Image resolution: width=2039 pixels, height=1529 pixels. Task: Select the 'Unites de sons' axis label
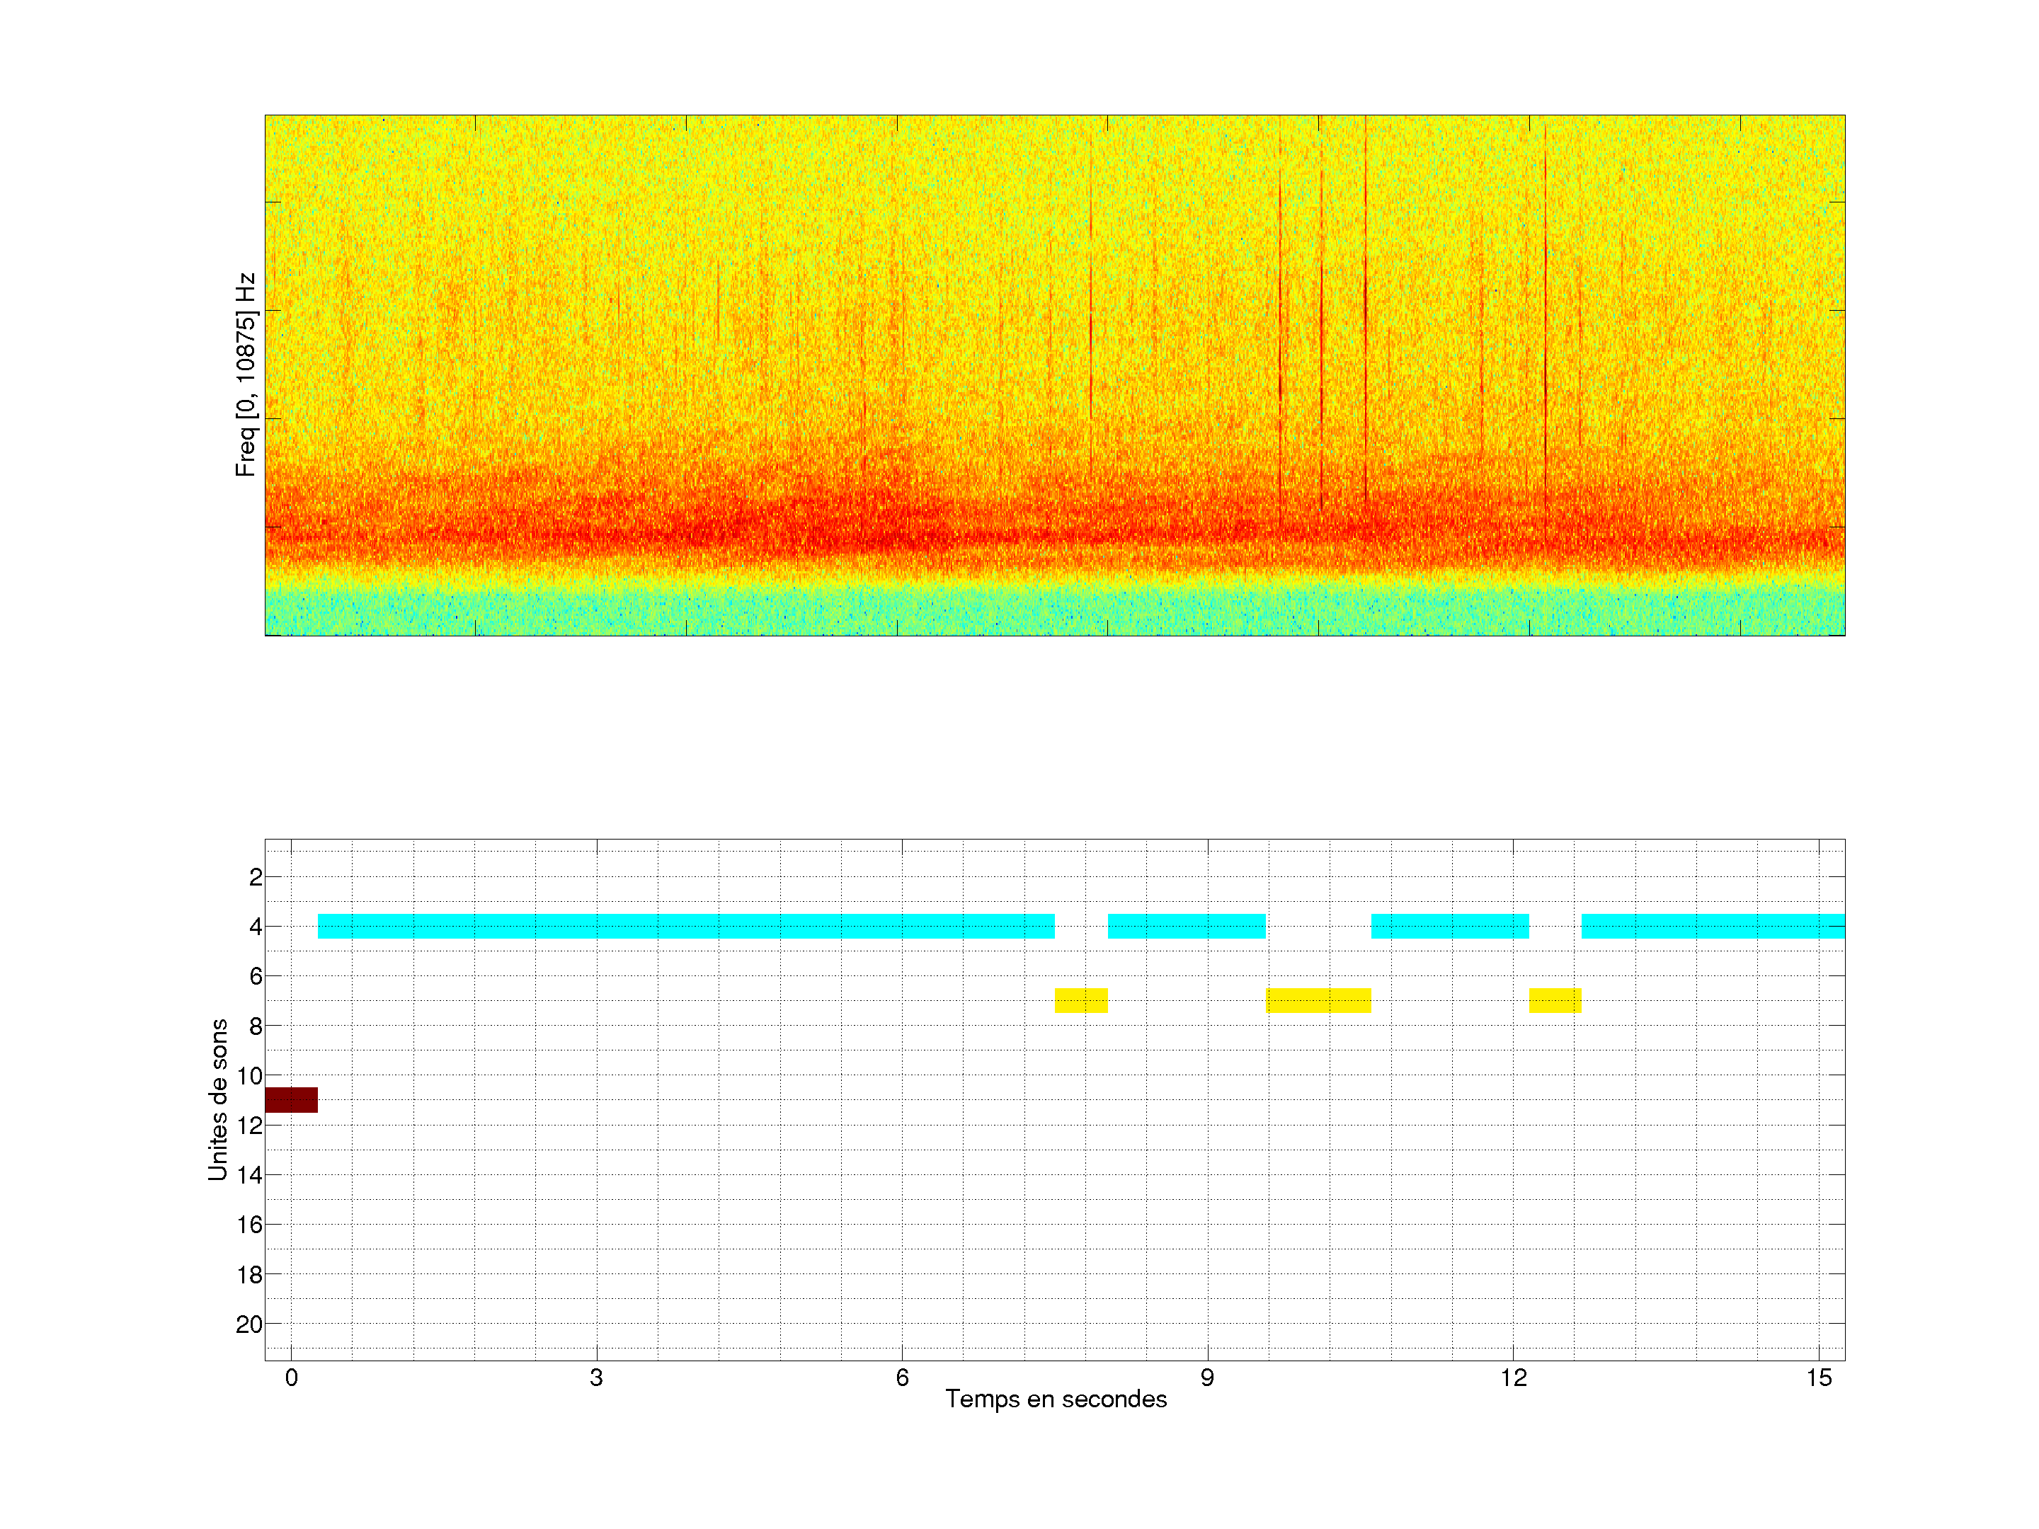coord(217,1099)
